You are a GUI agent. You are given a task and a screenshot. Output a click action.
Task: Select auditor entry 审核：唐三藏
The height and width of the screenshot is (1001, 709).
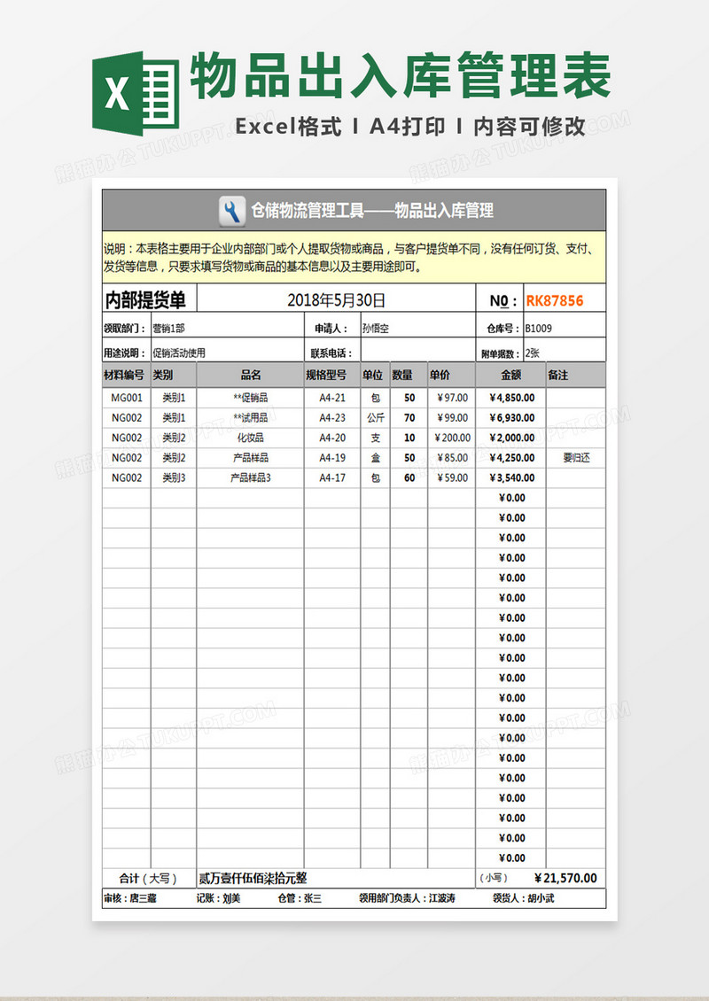coord(129,898)
